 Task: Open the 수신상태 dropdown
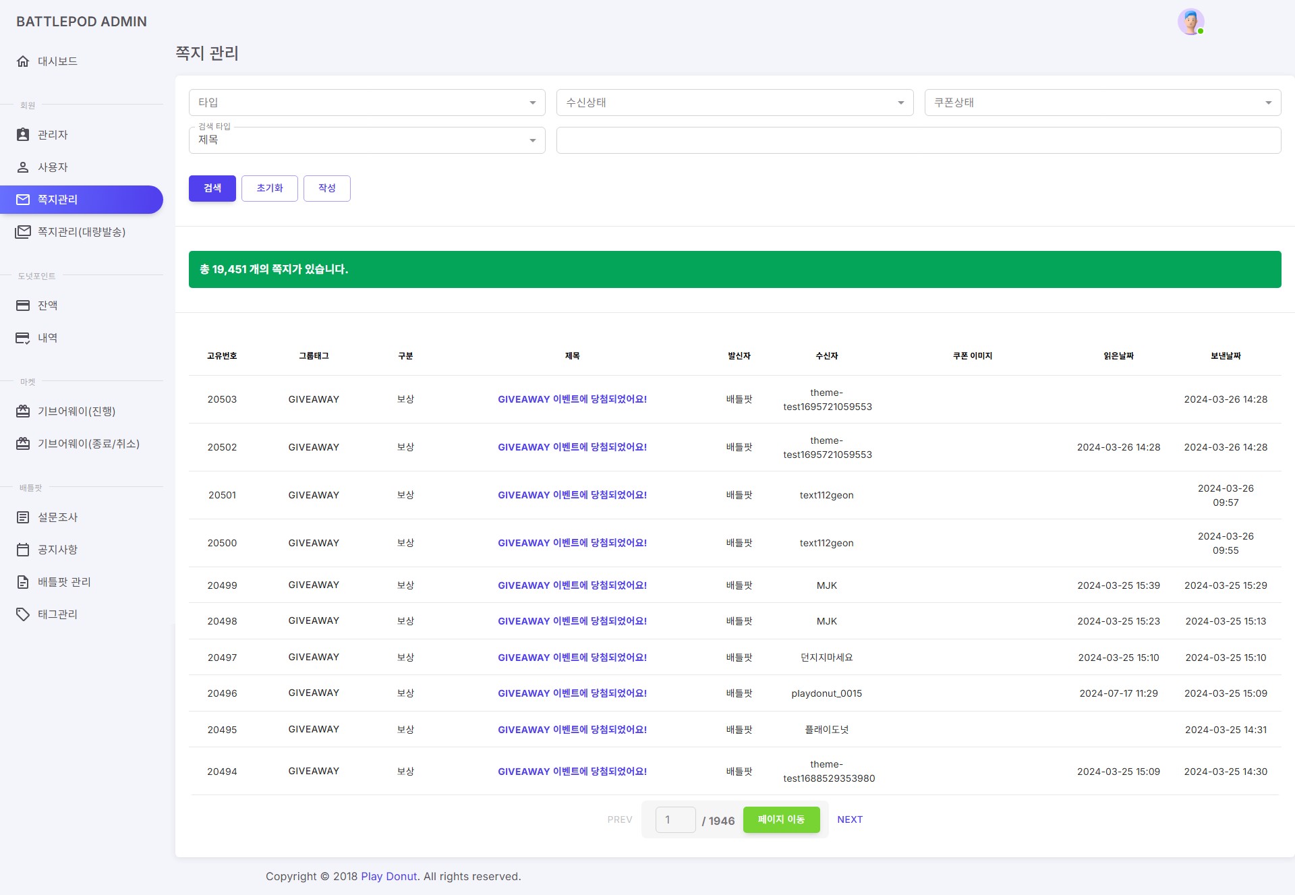(x=735, y=103)
